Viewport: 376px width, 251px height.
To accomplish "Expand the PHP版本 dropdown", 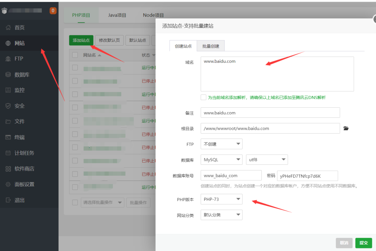I will [x=221, y=199].
